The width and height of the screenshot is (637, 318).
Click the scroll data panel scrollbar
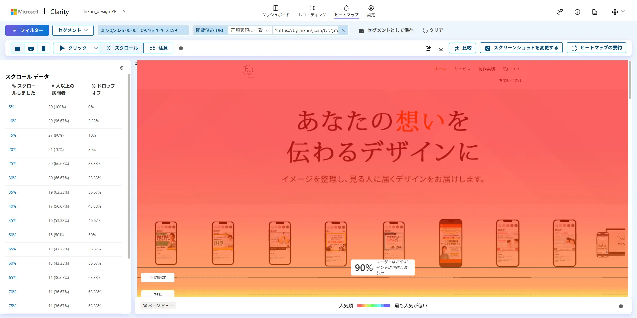129,165
